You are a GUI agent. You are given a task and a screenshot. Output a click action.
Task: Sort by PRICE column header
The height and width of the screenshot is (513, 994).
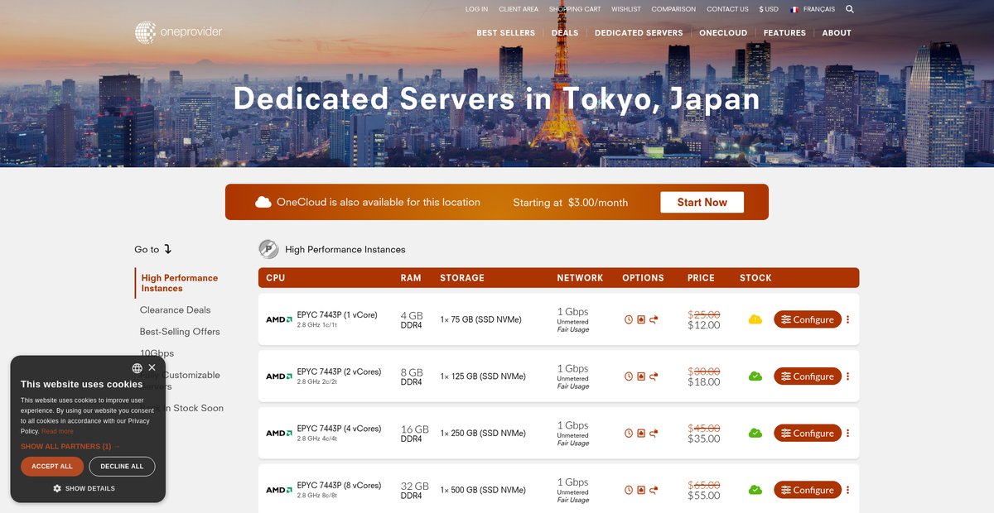tap(701, 278)
